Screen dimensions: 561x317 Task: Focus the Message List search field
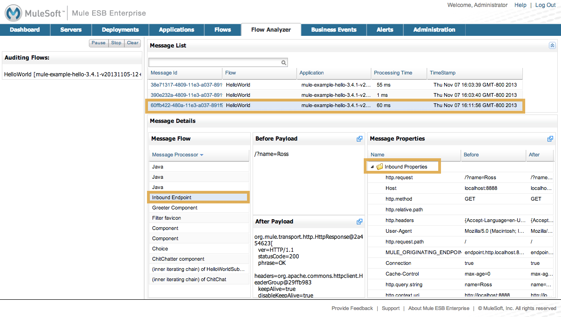pyautogui.click(x=214, y=62)
